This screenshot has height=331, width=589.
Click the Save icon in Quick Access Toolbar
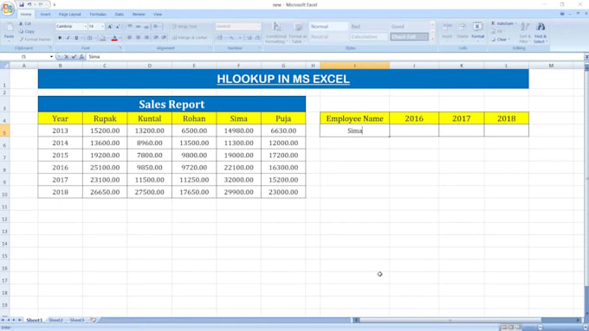click(22, 4)
